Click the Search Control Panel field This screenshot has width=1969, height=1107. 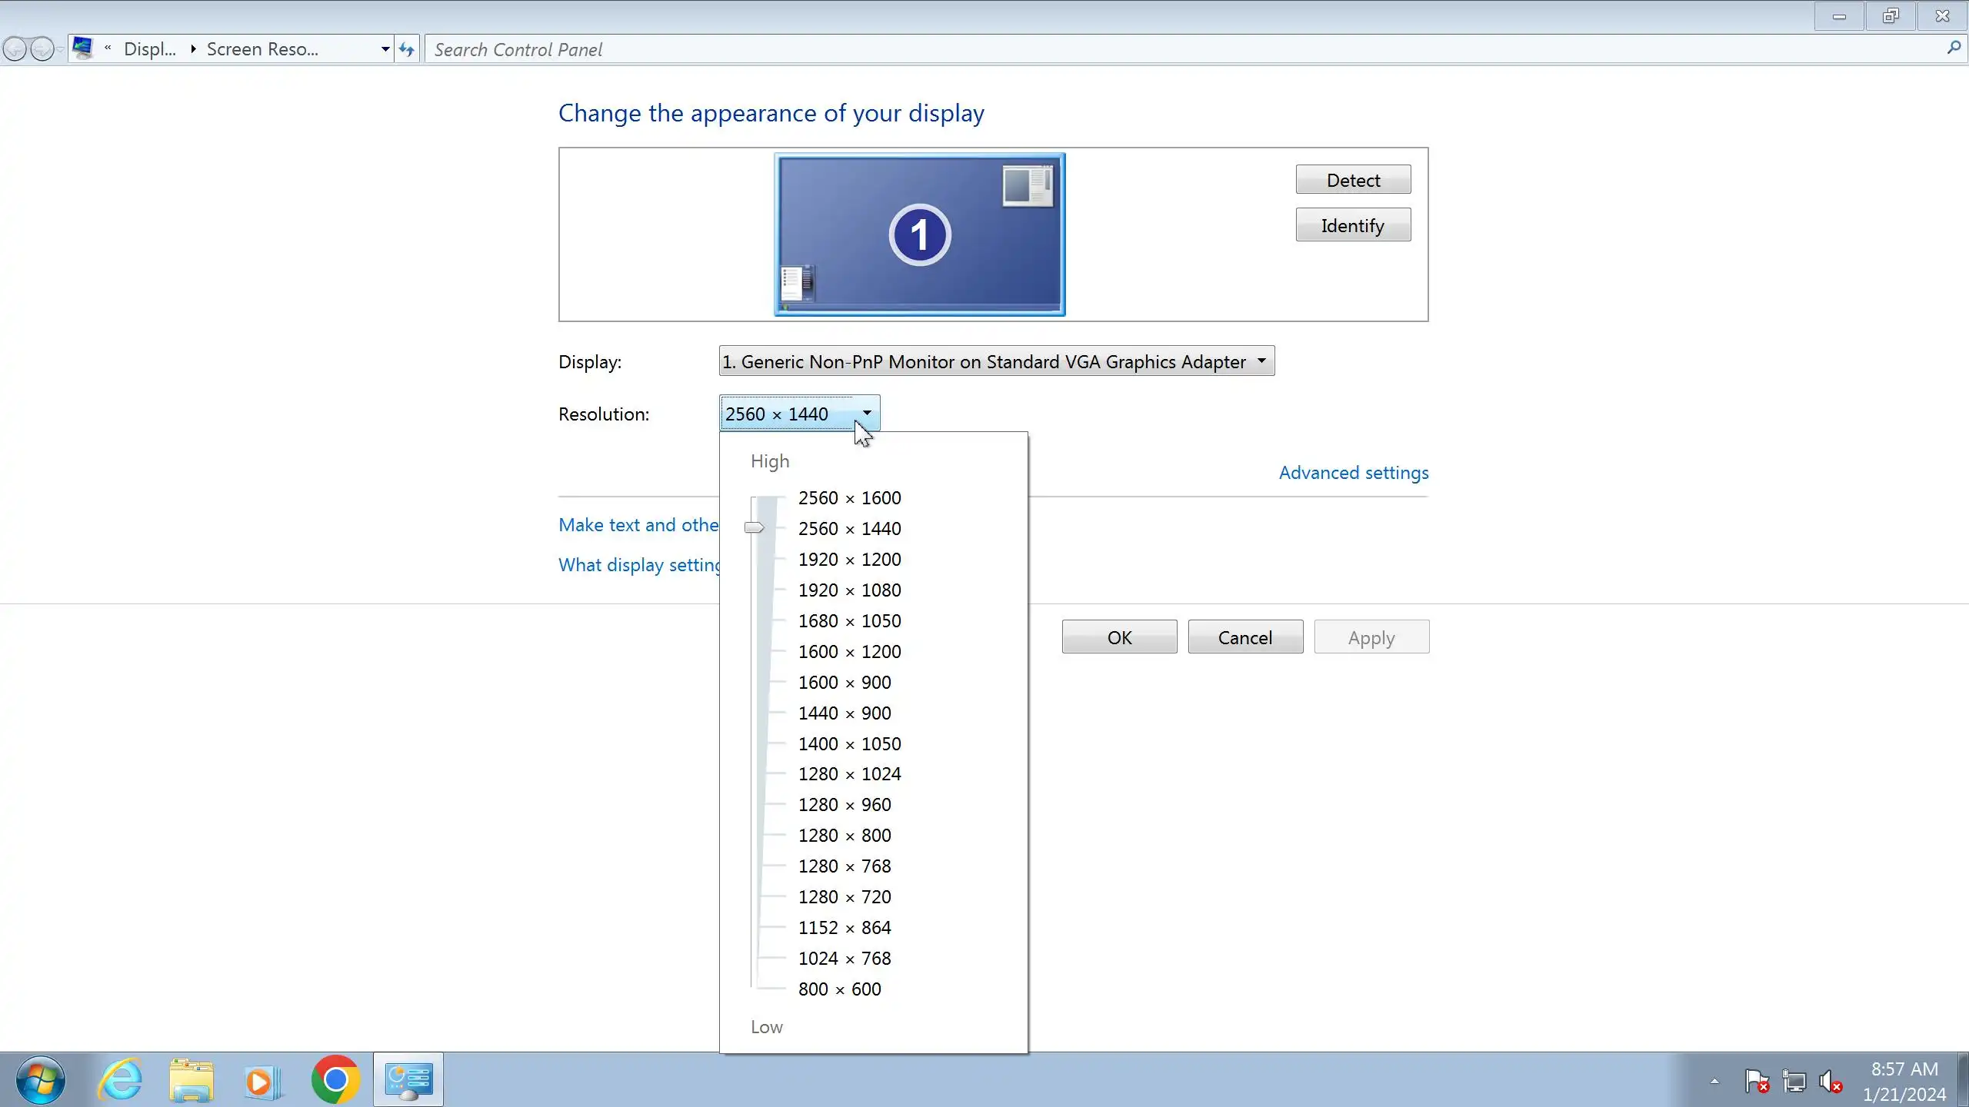tap(1184, 50)
